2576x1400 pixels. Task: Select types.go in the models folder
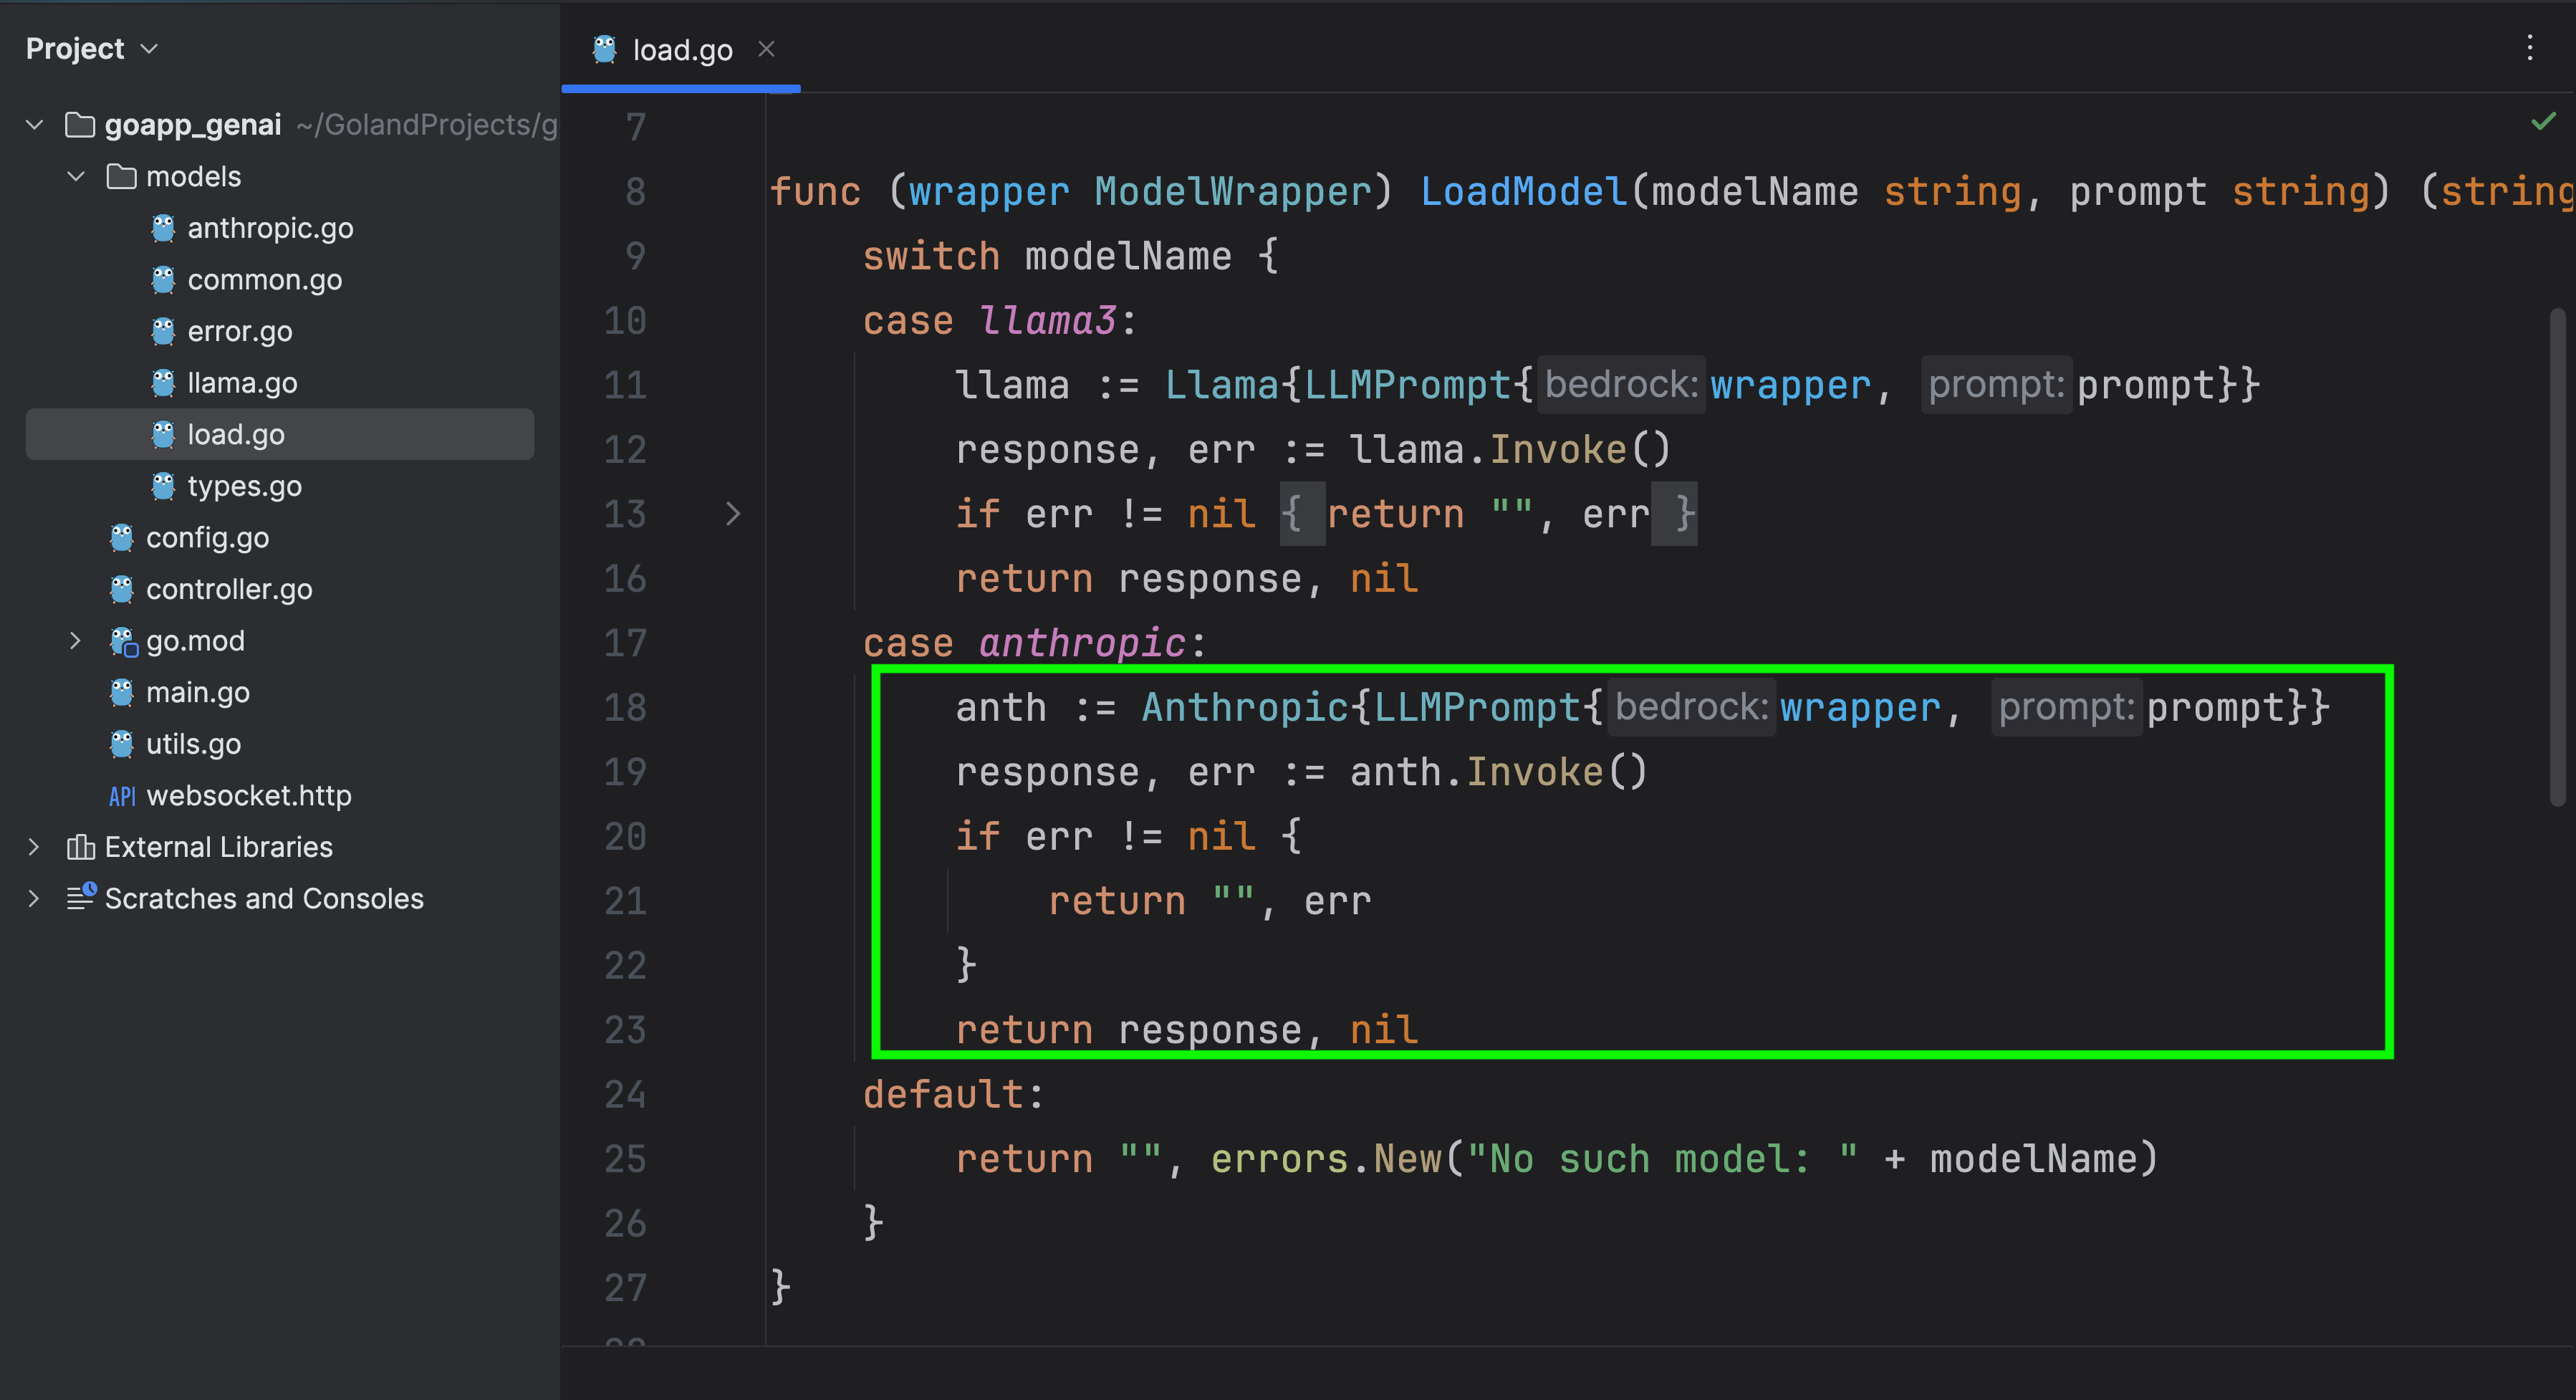244,486
